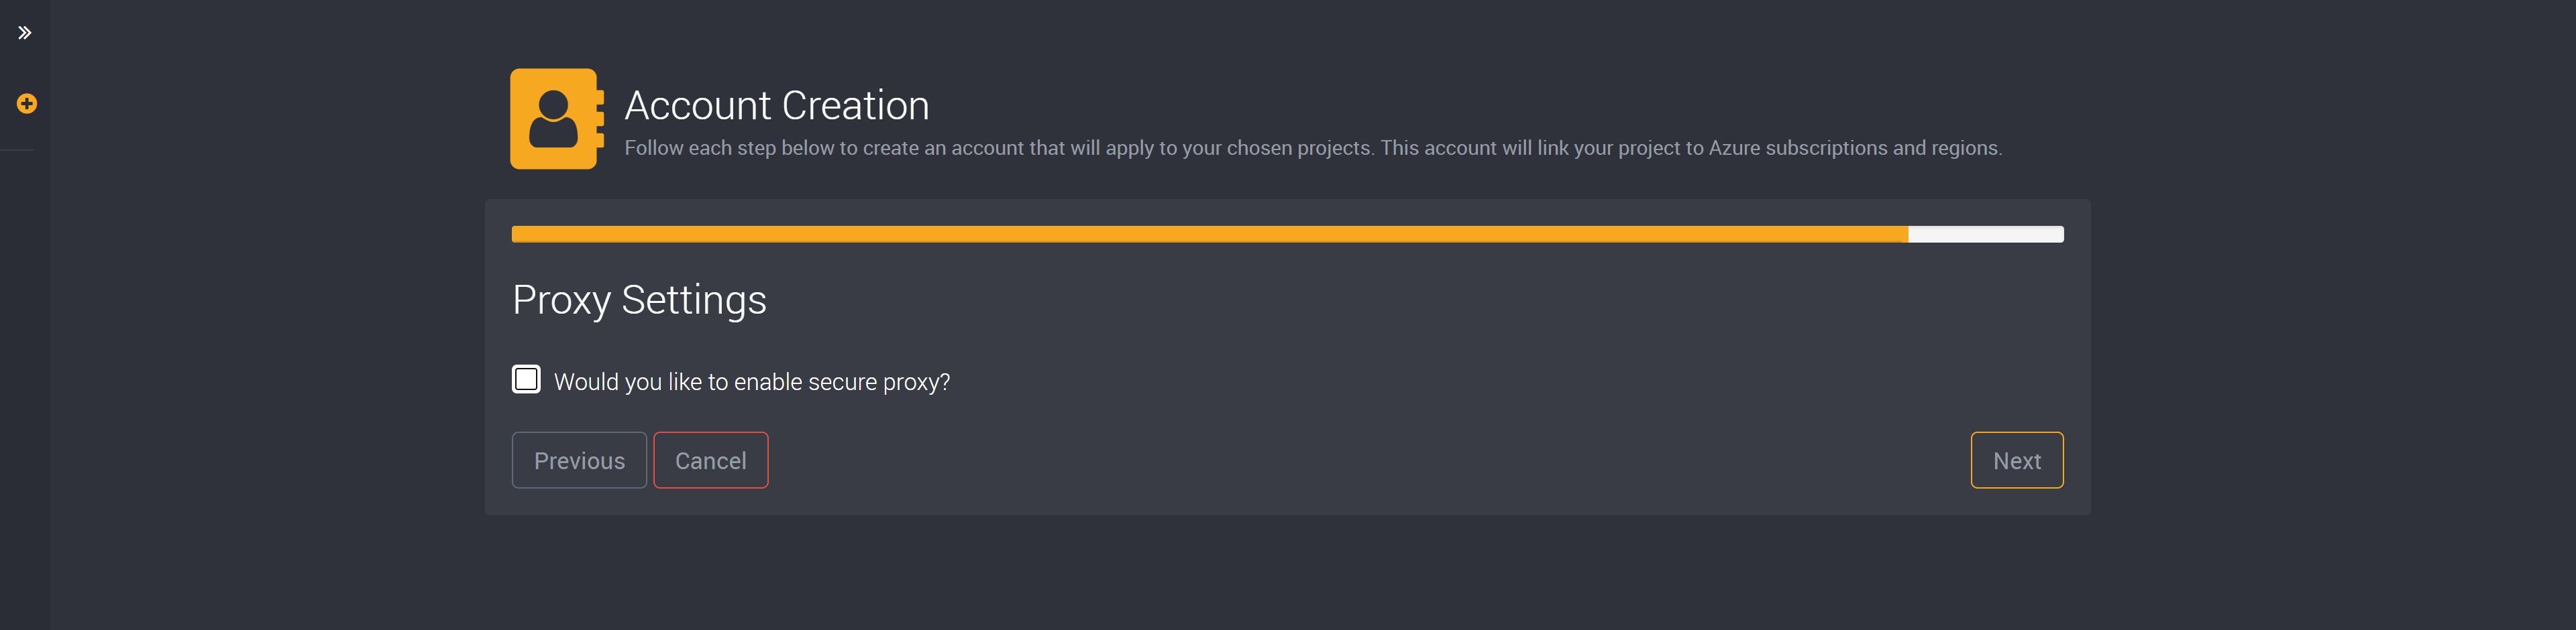The image size is (2576, 630).
Task: Enable the secure proxy checkbox
Action: coord(526,379)
